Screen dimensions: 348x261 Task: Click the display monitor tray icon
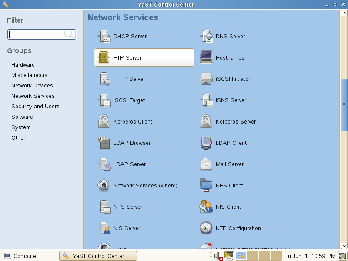(x=229, y=256)
